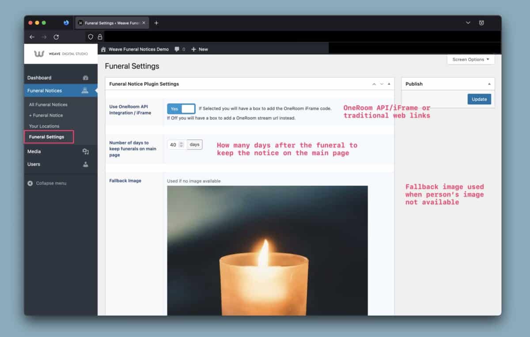
Task: Open the Funeral Notices menu
Action: pyautogui.click(x=45, y=91)
